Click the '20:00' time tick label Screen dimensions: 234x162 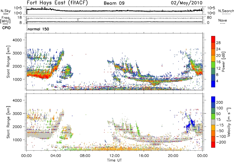click(x=173, y=156)
